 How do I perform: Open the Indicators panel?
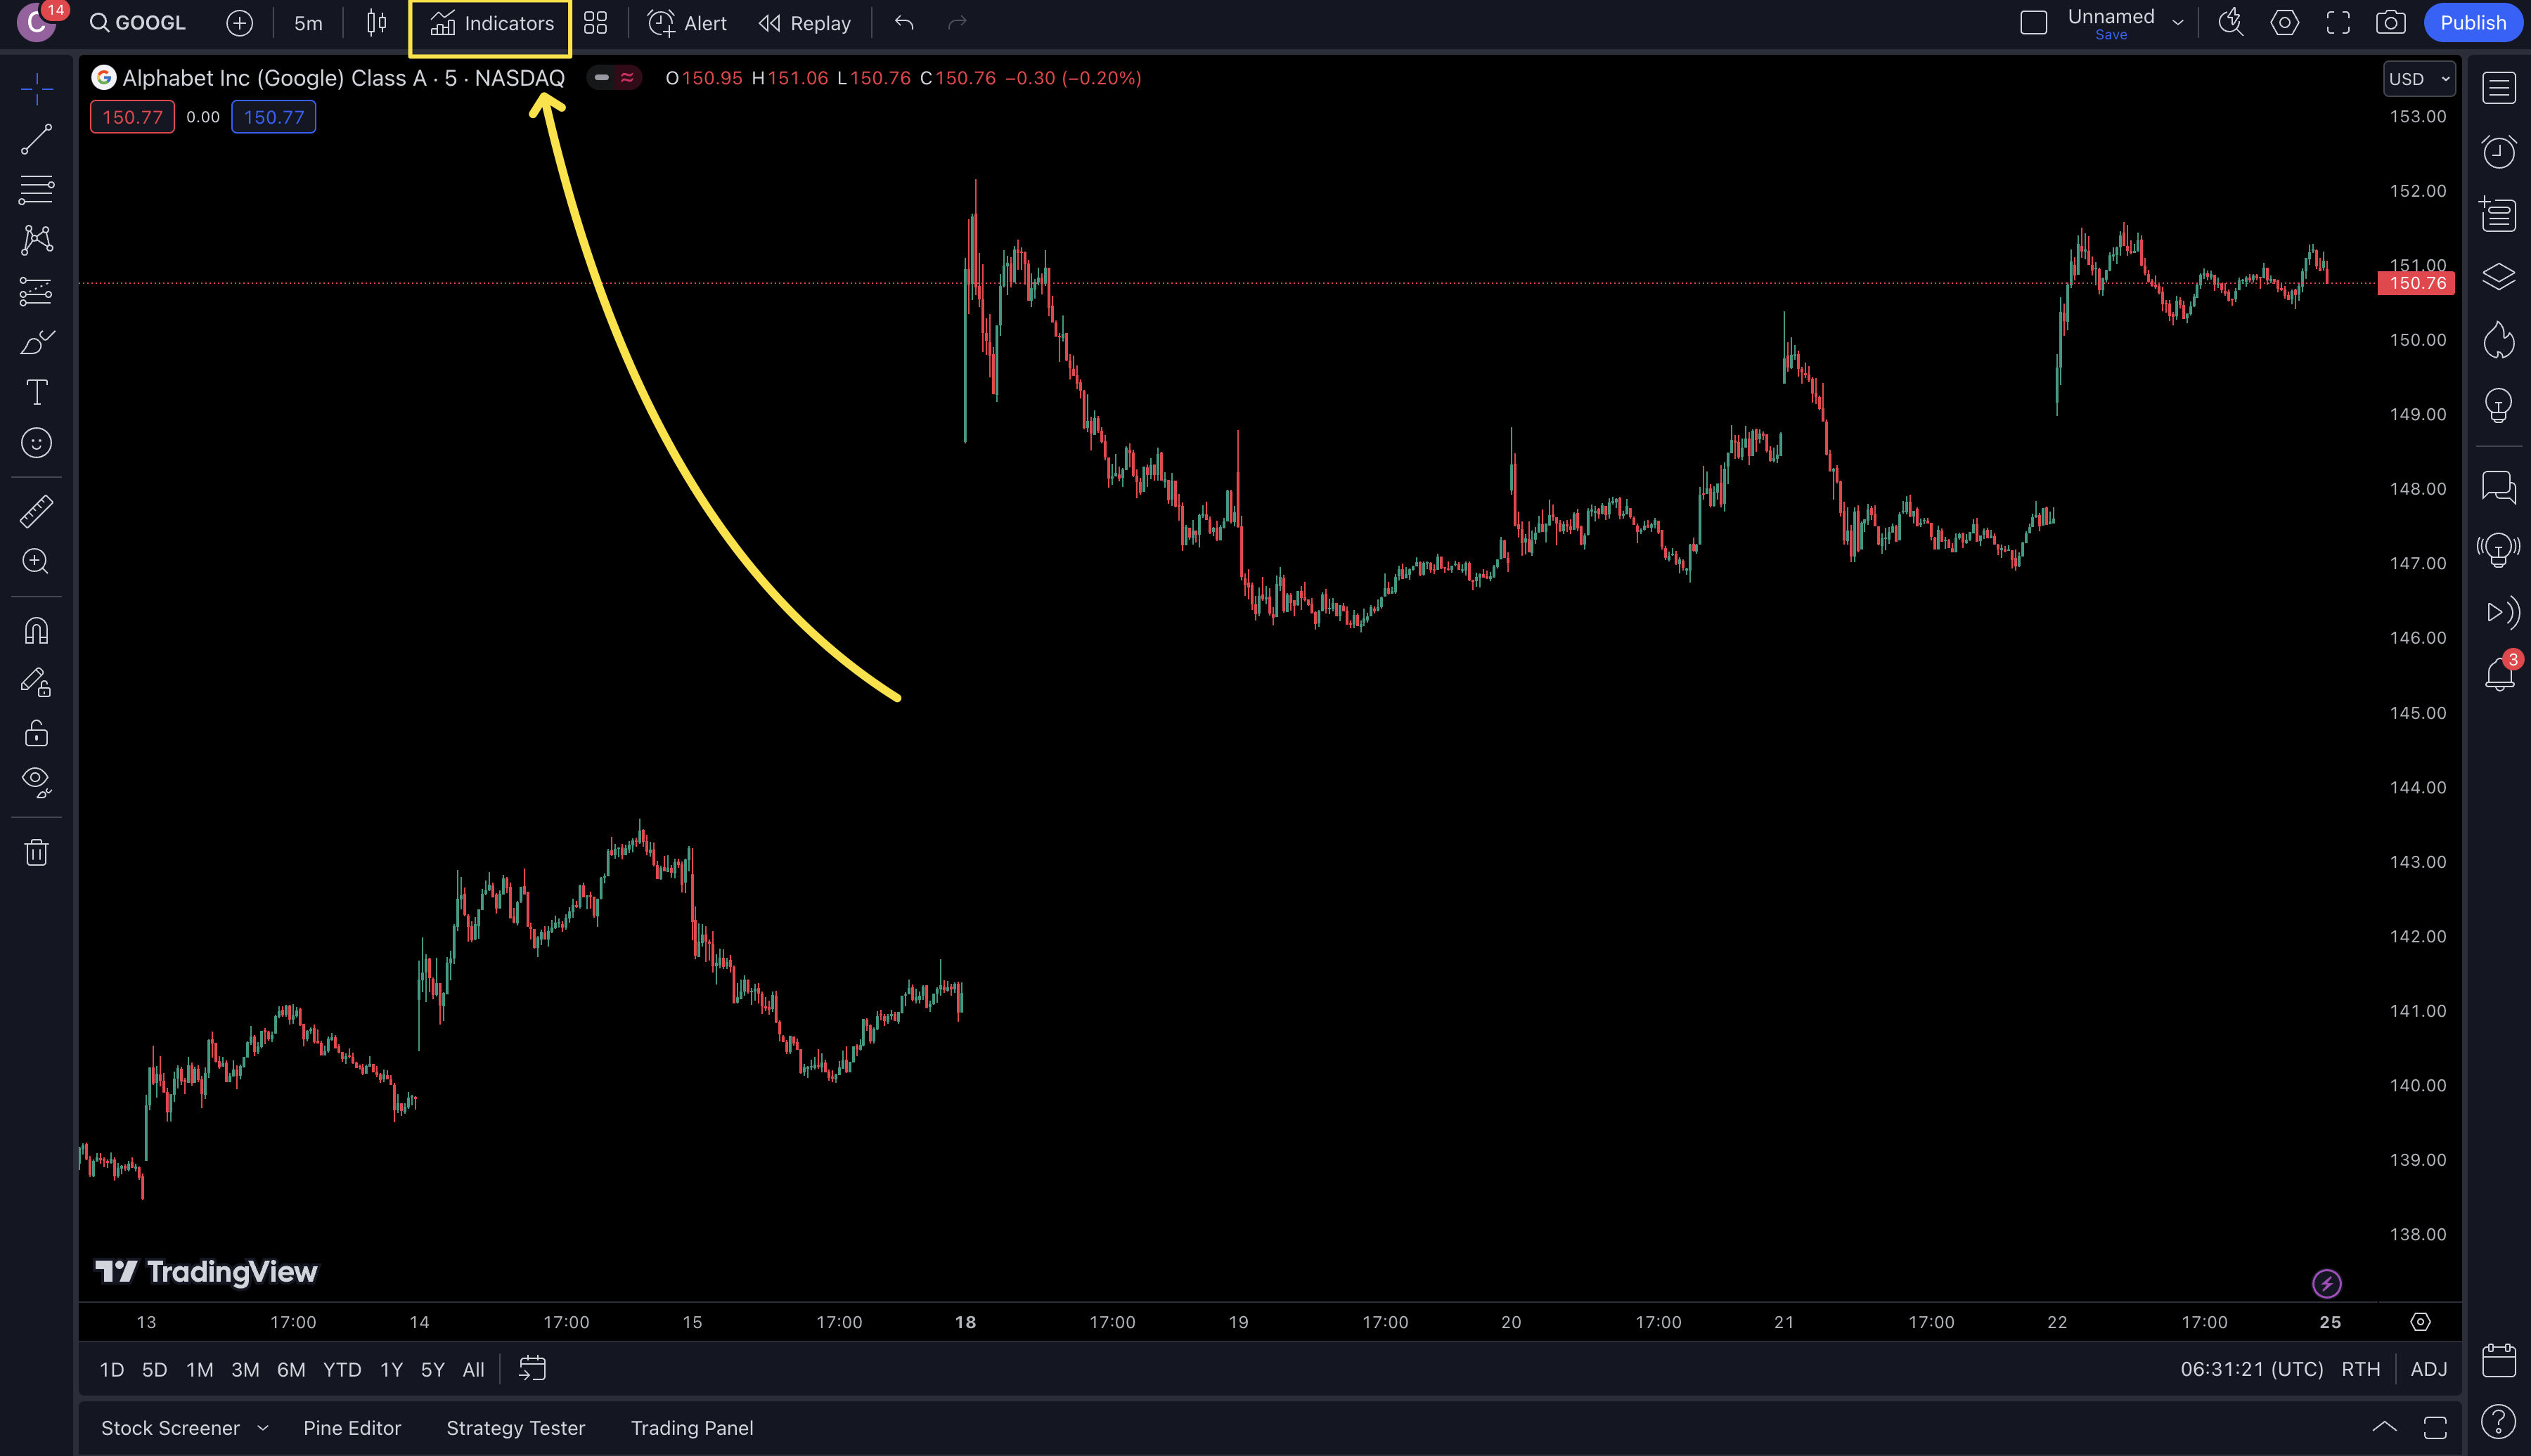tap(492, 22)
